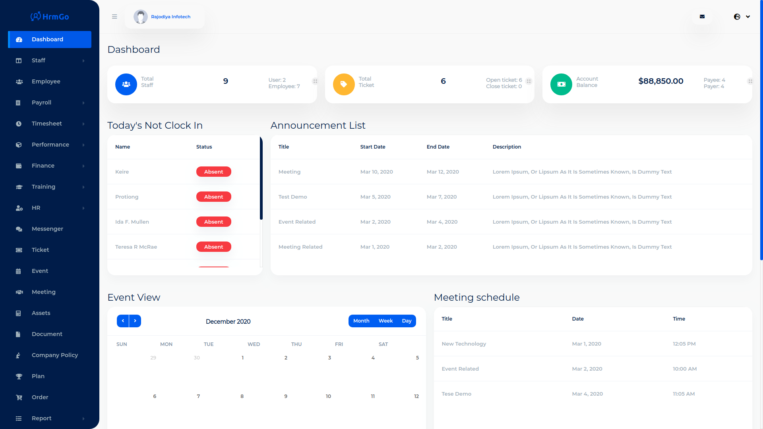
Task: Go to next month in calendar
Action: tap(135, 321)
